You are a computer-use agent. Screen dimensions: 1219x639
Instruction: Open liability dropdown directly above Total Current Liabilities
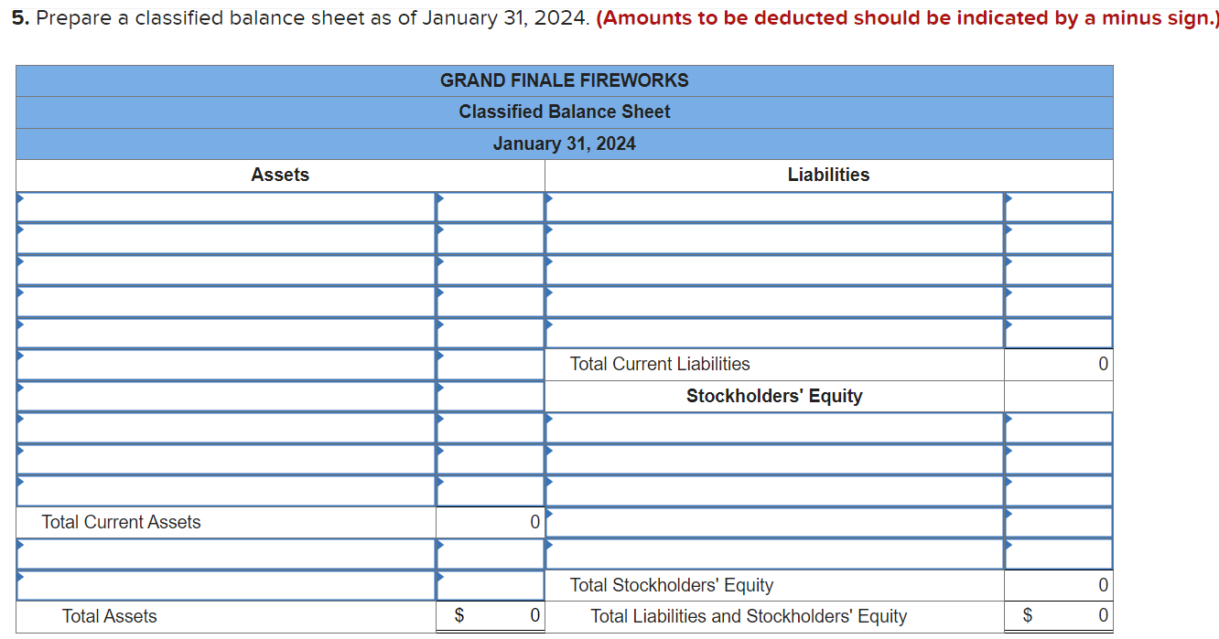click(774, 333)
